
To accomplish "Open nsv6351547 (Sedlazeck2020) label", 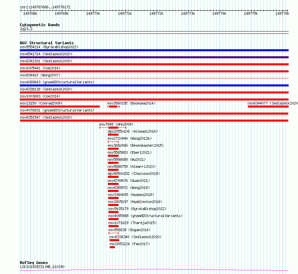I will (46, 117).
